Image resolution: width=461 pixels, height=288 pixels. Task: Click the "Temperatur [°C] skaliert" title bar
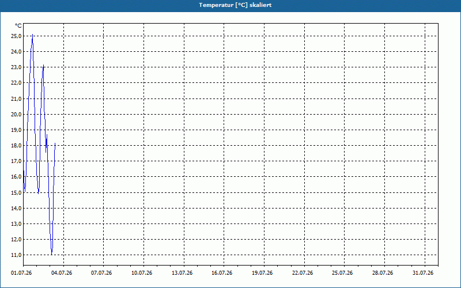(231, 5)
